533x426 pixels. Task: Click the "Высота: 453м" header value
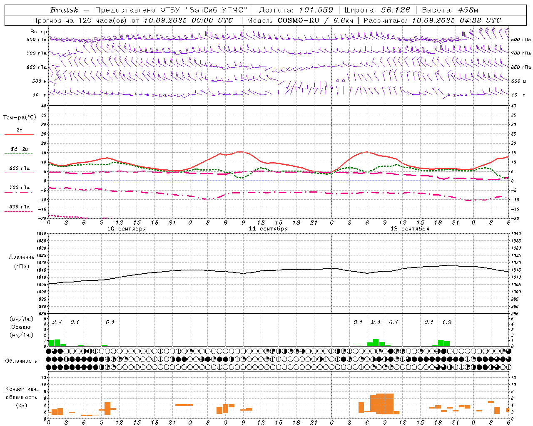click(450, 10)
